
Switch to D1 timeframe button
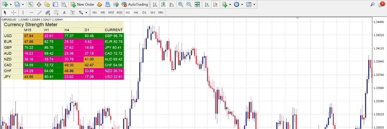(144, 12)
